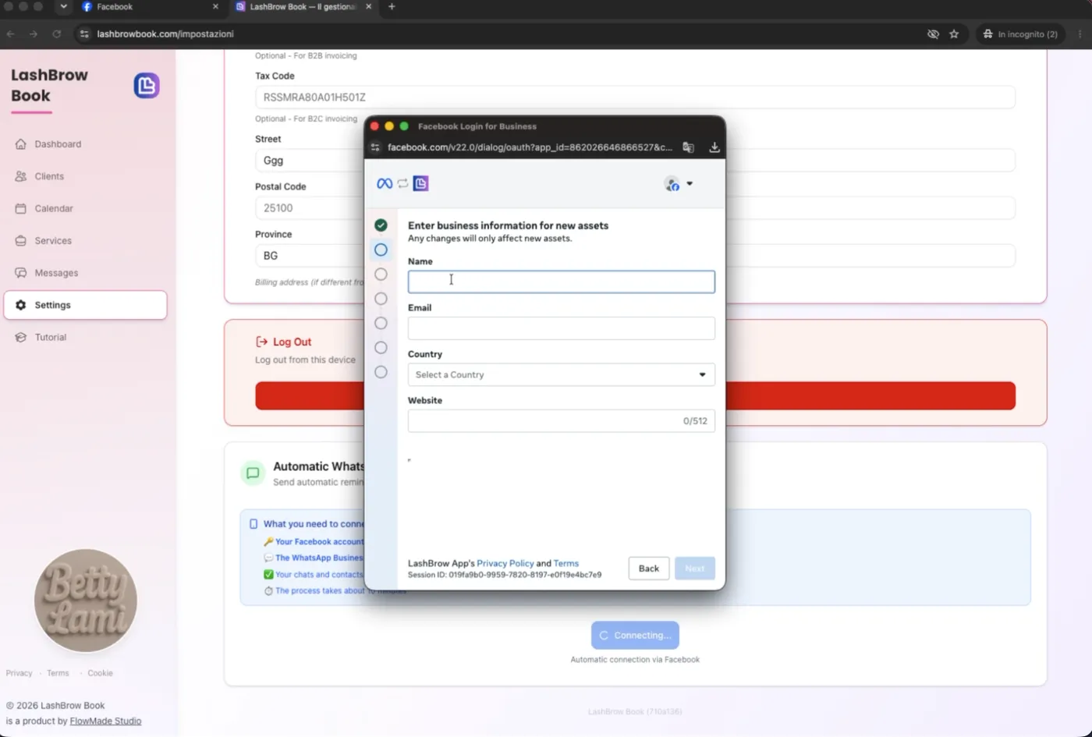The image size is (1092, 737).
Task: Click the Log Out heading icon
Action: [261, 342]
